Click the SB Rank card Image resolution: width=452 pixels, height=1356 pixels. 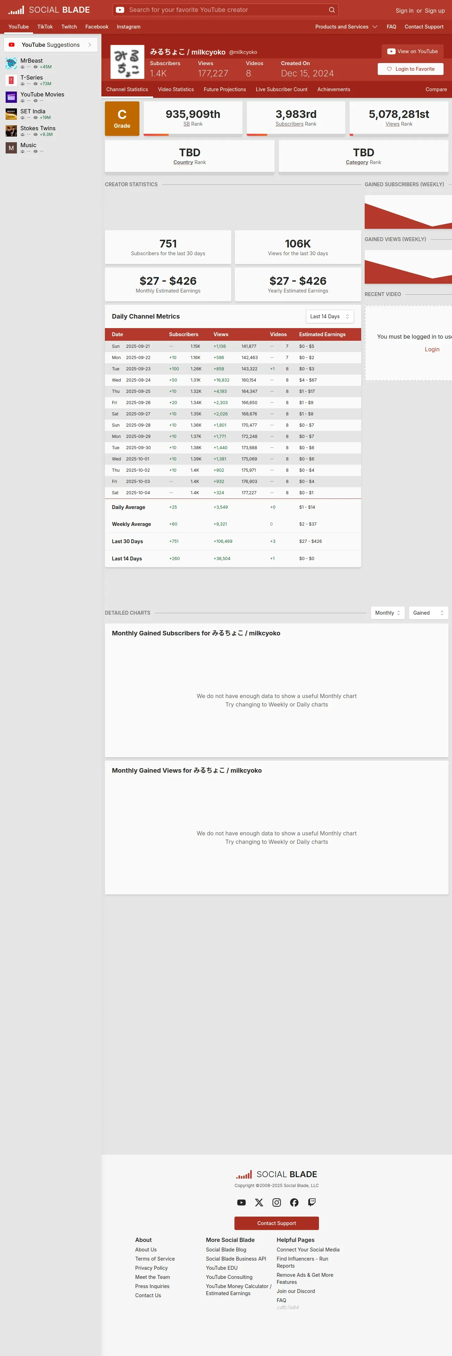(x=193, y=118)
